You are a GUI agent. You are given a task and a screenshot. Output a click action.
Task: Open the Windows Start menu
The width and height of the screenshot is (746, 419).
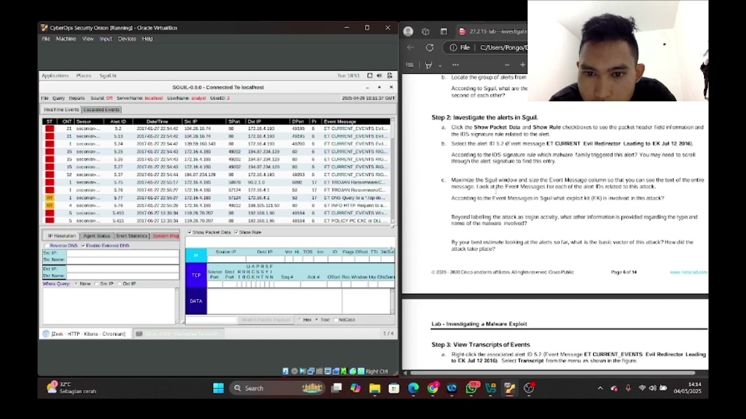pyautogui.click(x=219, y=388)
